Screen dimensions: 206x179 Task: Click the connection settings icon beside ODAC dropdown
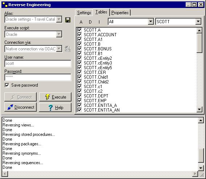click(68, 49)
